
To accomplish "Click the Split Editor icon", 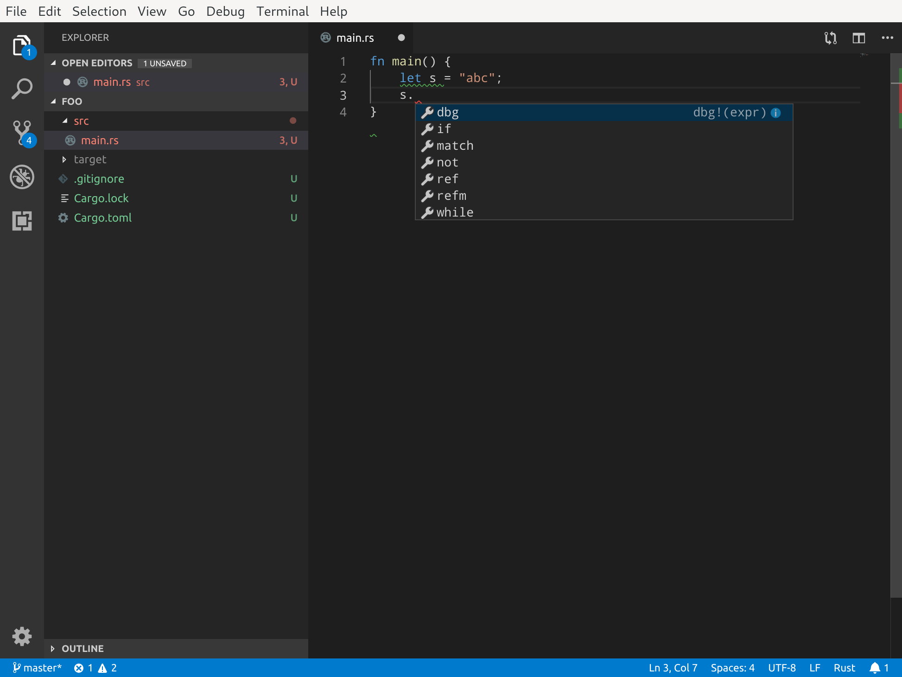I will pyautogui.click(x=858, y=38).
